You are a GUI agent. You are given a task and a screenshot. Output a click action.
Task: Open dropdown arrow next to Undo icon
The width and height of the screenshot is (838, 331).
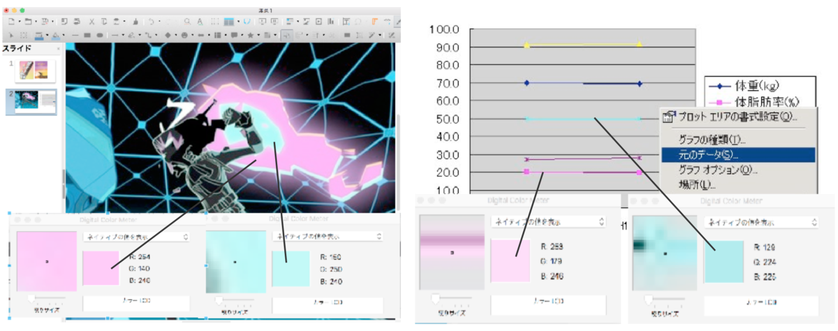(x=159, y=22)
